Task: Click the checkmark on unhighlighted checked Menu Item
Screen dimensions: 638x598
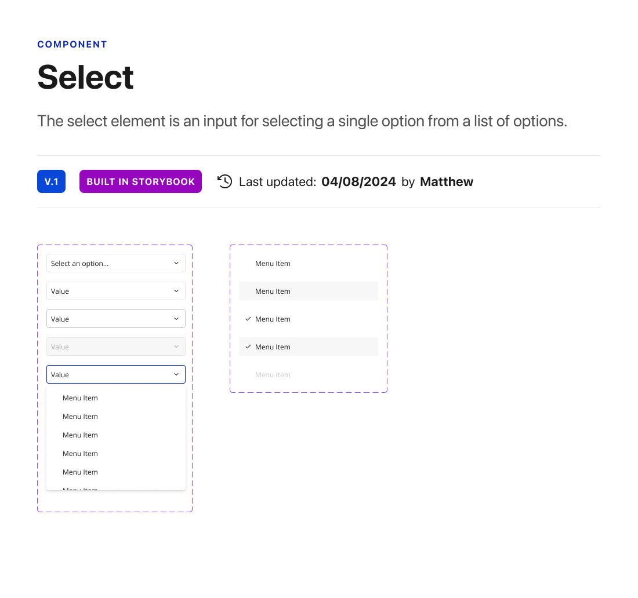Action: [248, 319]
